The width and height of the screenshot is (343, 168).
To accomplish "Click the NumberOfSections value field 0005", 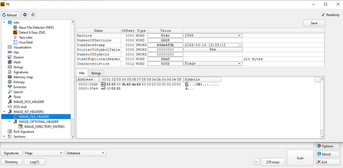I will pos(165,40).
